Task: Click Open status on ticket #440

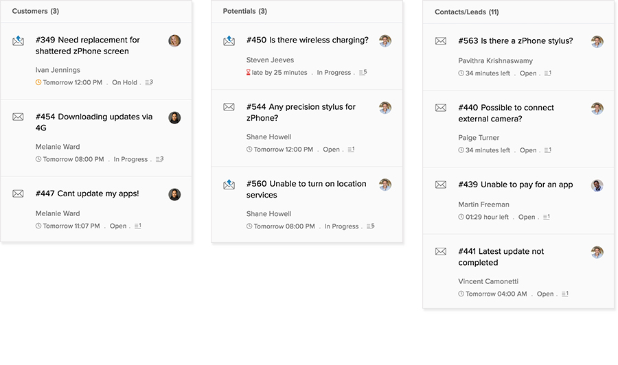Action: click(528, 150)
